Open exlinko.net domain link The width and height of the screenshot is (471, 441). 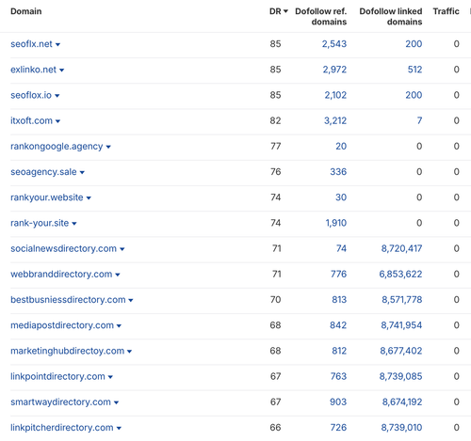coord(33,70)
